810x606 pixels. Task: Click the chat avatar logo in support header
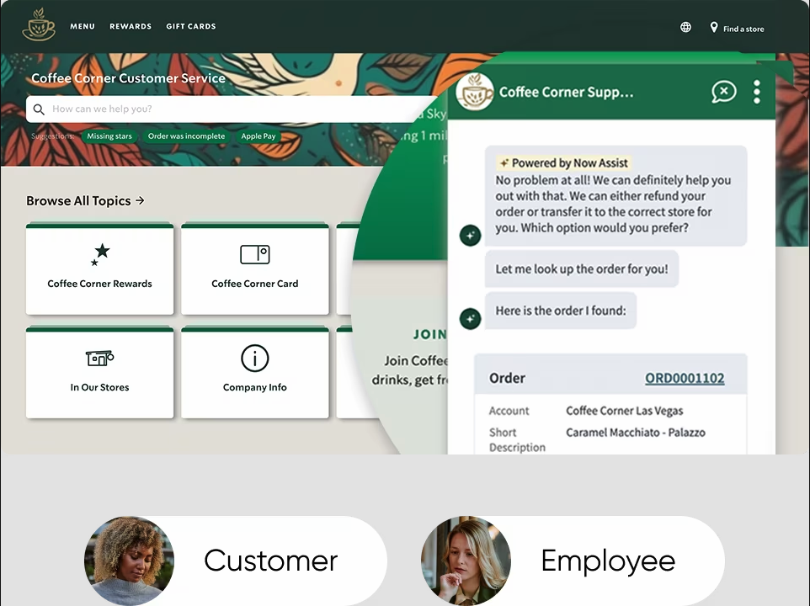(x=475, y=92)
